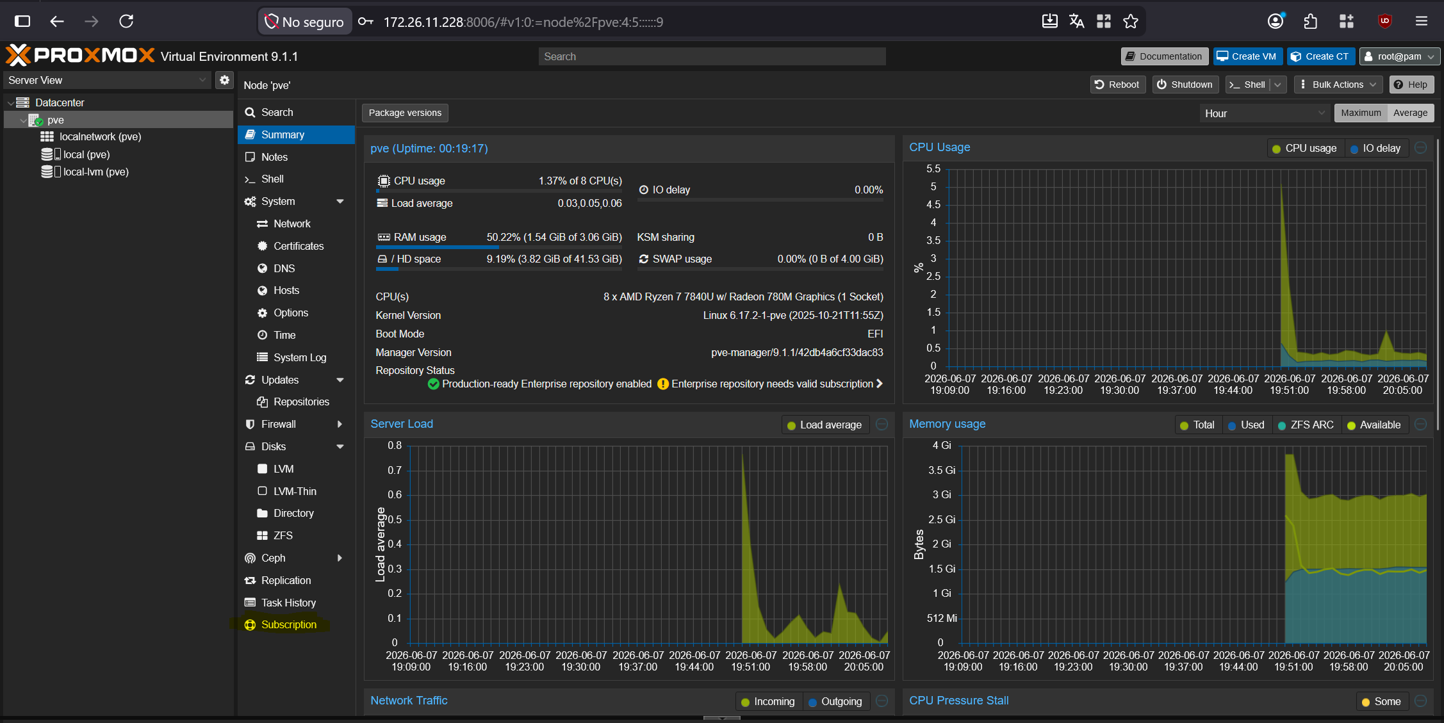Collapse the Updates submenu arrow
This screenshot has width=1444, height=723.
click(x=340, y=380)
